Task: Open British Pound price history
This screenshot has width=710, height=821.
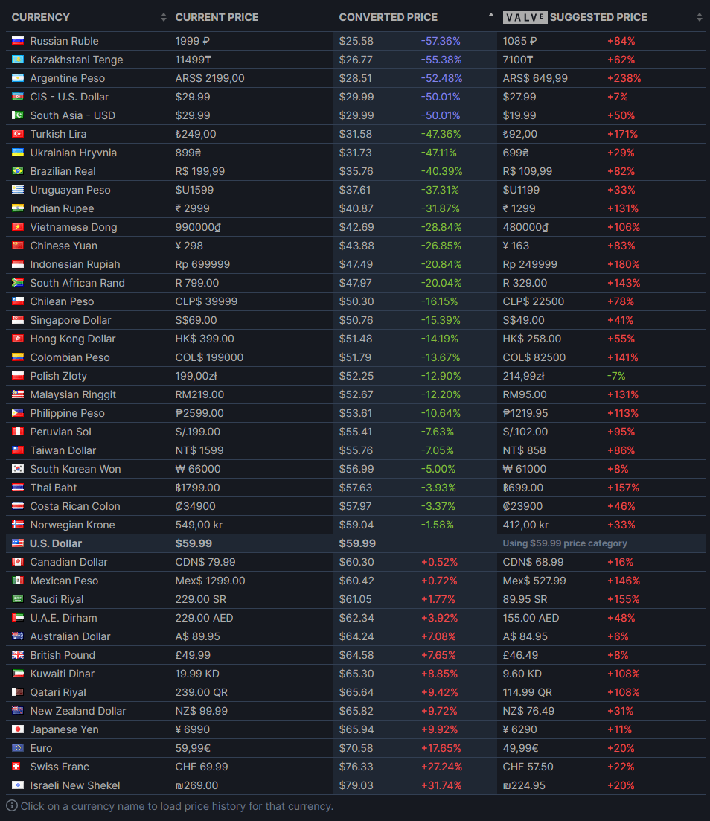Action: (x=63, y=655)
